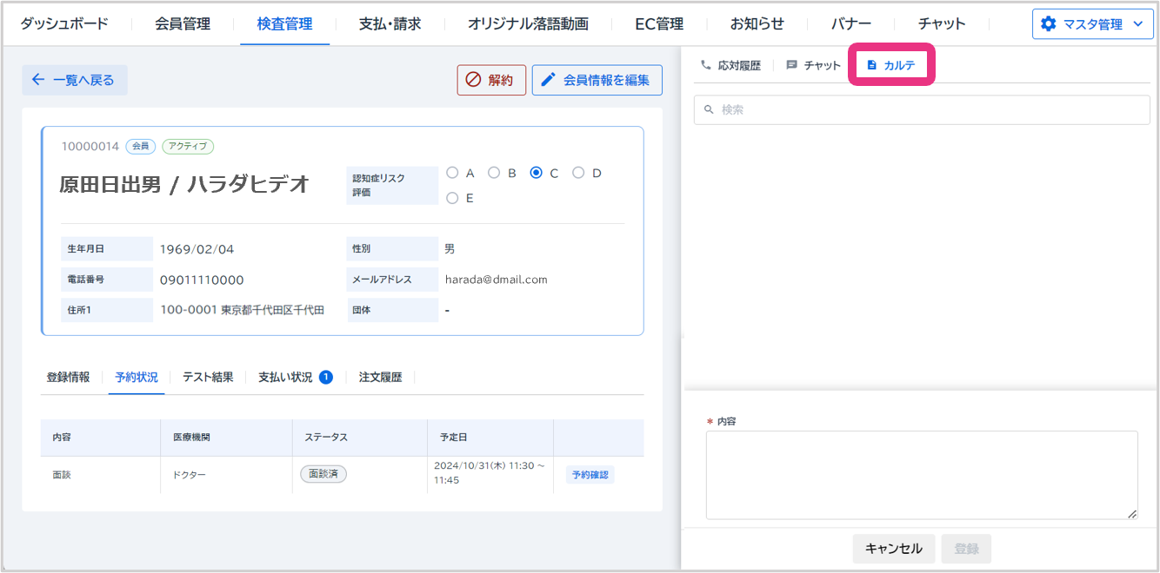Select dementia risk rating D
This screenshot has height=573, width=1160.
[578, 173]
